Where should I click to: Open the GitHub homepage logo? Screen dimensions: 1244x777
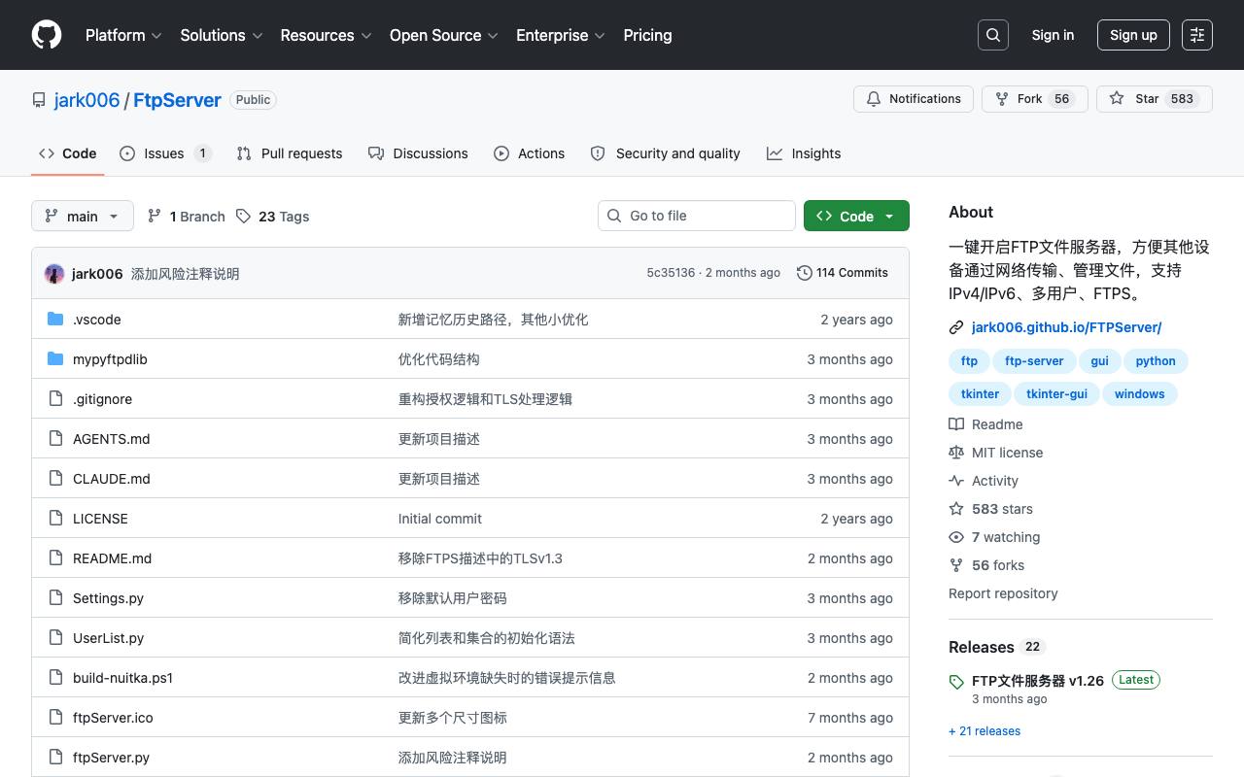coord(47,35)
